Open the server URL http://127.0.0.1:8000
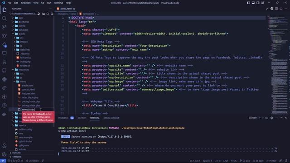Image resolution: width=290 pixels, height=163 pixels. click(x=114, y=137)
